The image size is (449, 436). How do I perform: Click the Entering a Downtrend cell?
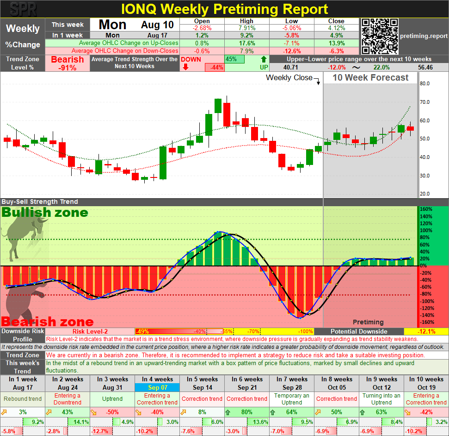coord(68,399)
